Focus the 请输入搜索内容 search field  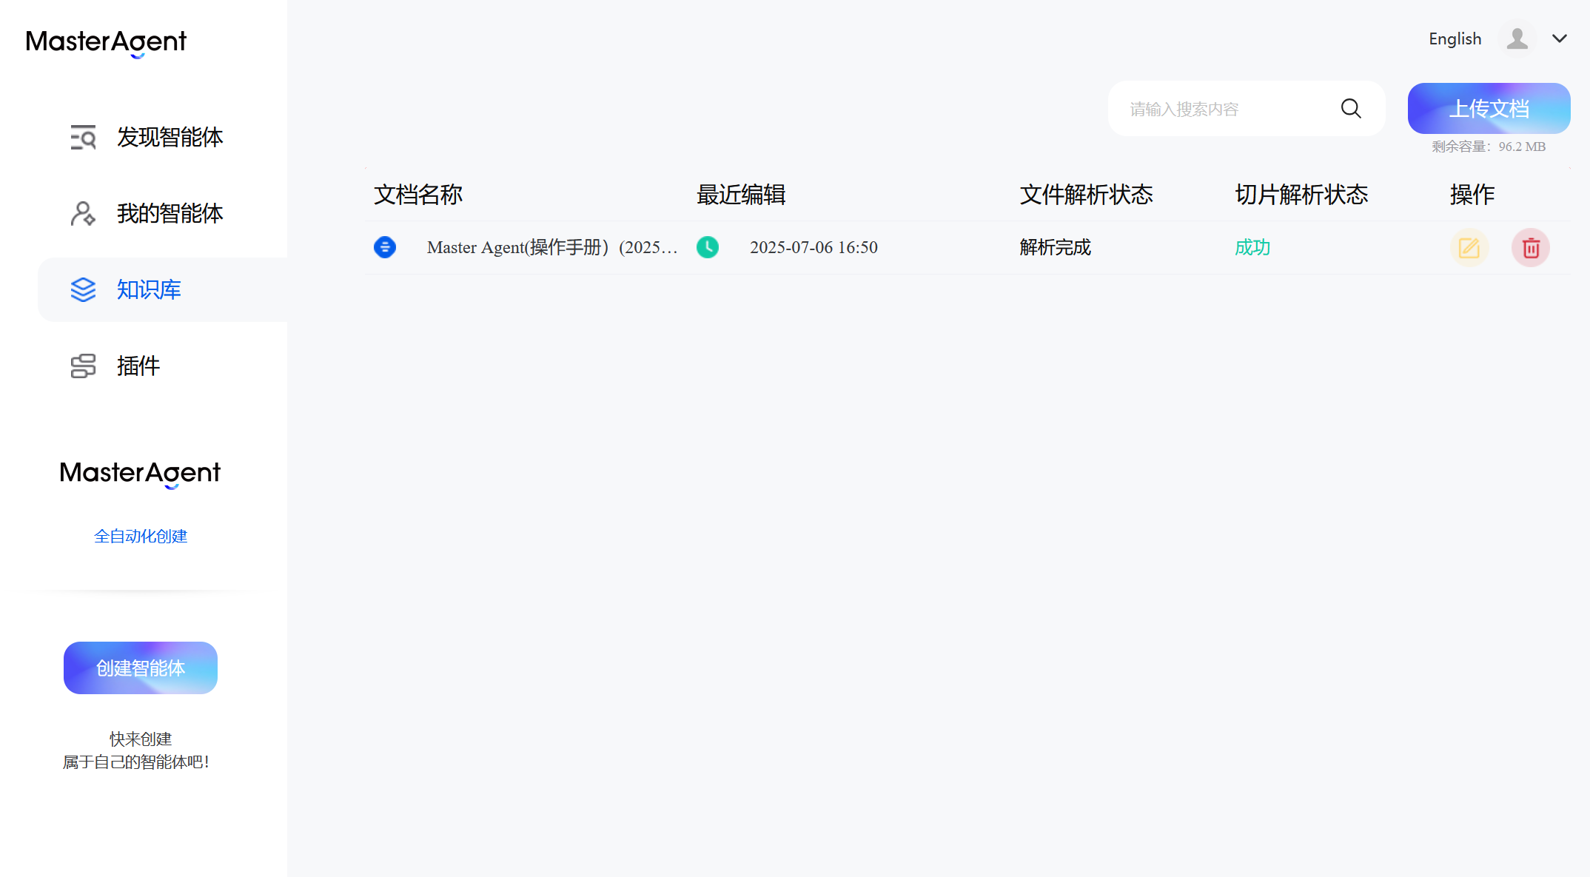(1247, 109)
